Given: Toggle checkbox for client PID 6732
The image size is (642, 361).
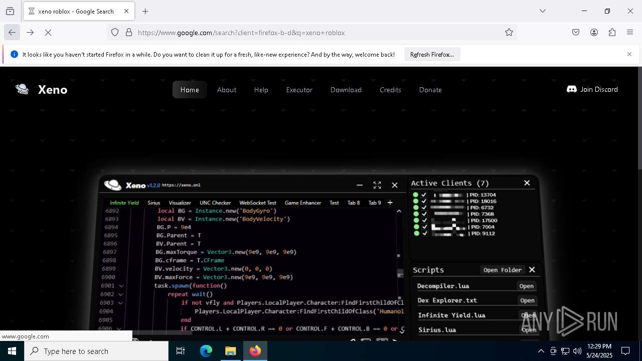Looking at the screenshot, I should pos(424,208).
